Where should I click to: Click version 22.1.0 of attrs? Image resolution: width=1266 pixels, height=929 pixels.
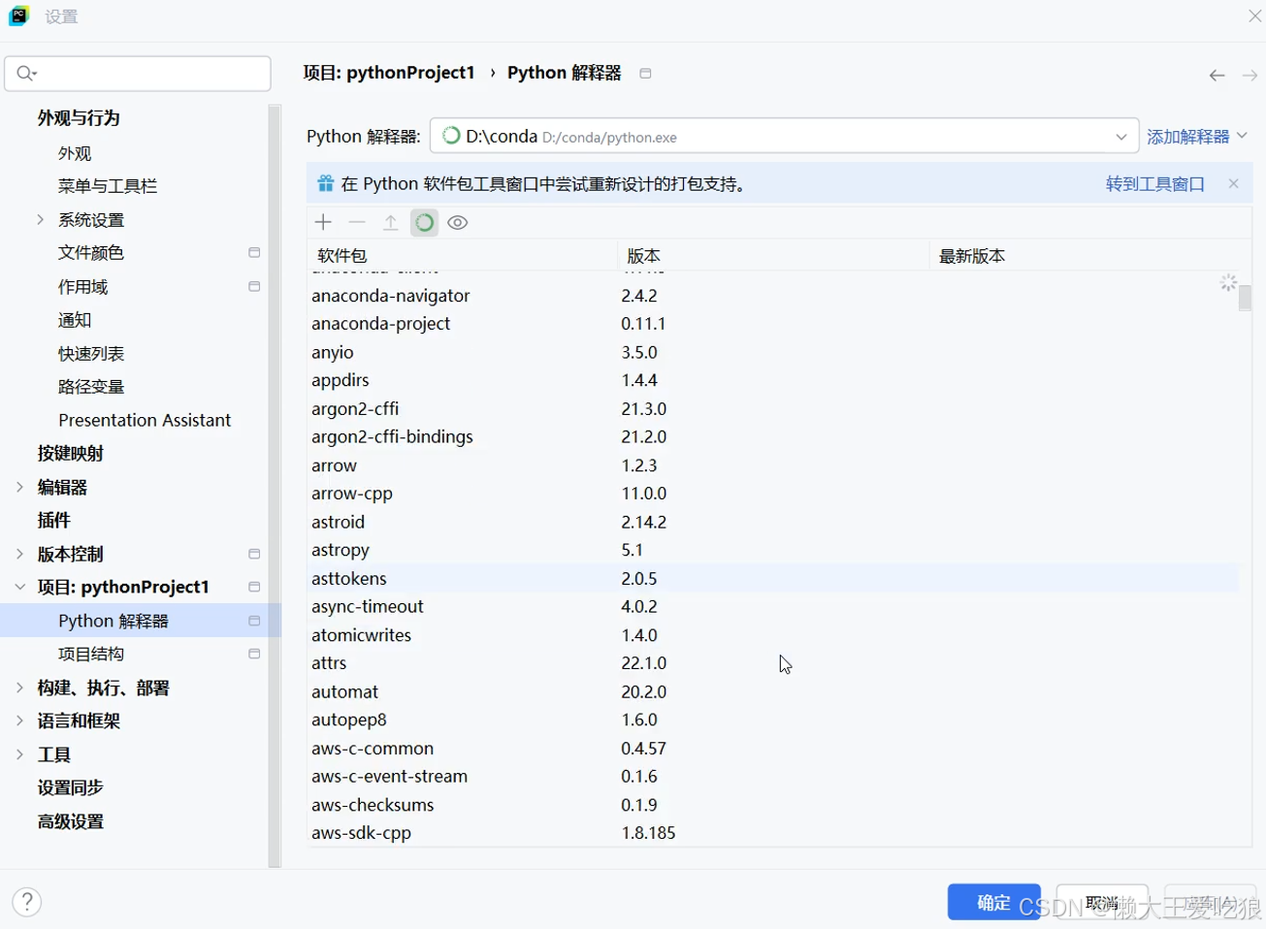pyautogui.click(x=644, y=663)
